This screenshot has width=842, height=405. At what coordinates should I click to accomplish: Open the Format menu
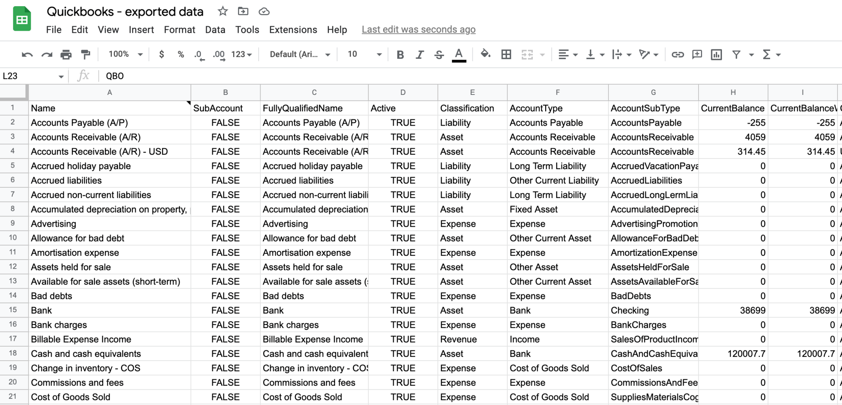pyautogui.click(x=180, y=30)
